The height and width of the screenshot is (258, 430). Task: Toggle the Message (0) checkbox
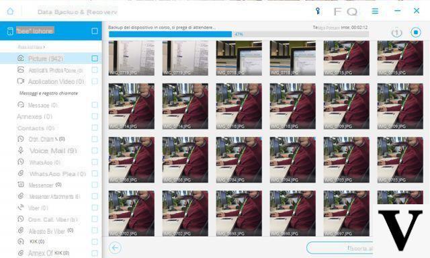pos(95,105)
